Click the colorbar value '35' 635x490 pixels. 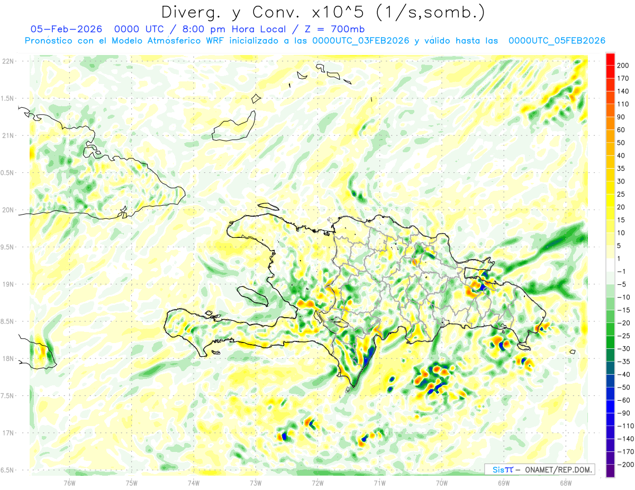(621, 168)
